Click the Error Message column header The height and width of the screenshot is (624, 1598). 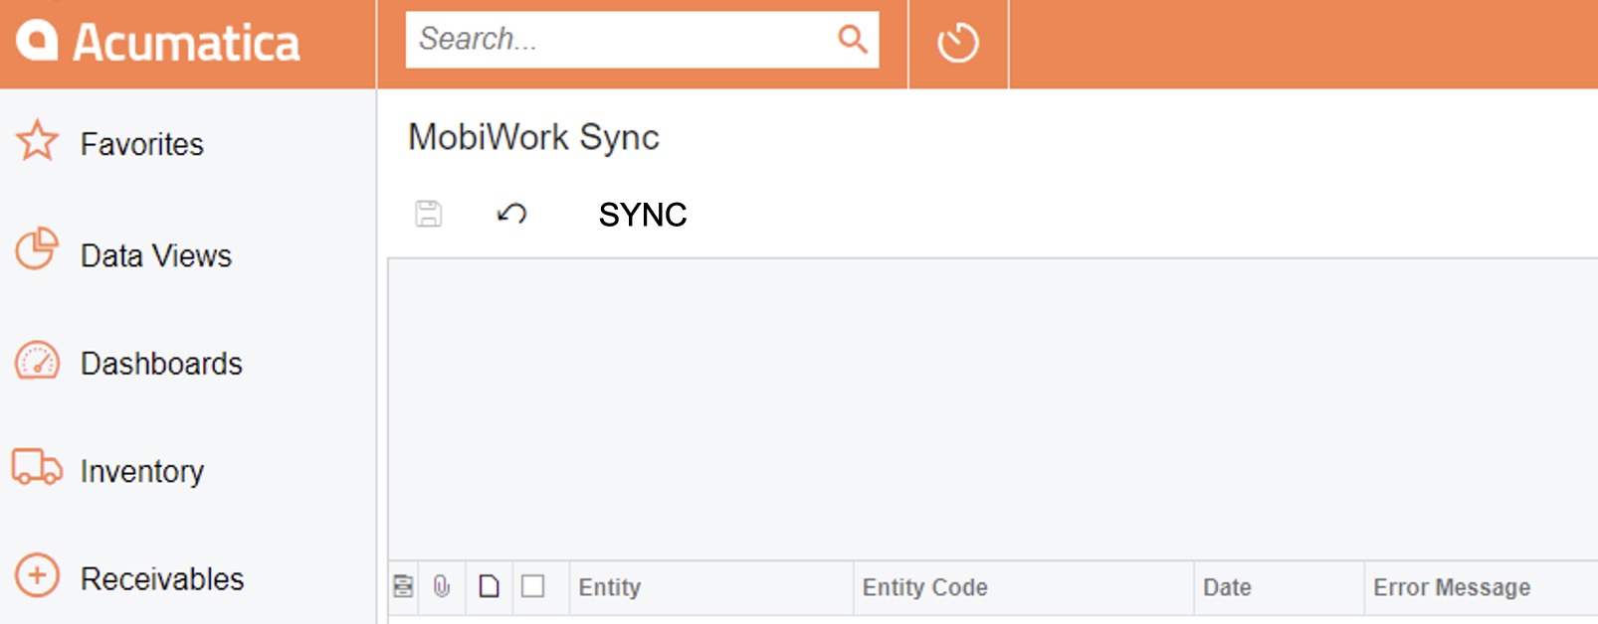tap(1451, 587)
